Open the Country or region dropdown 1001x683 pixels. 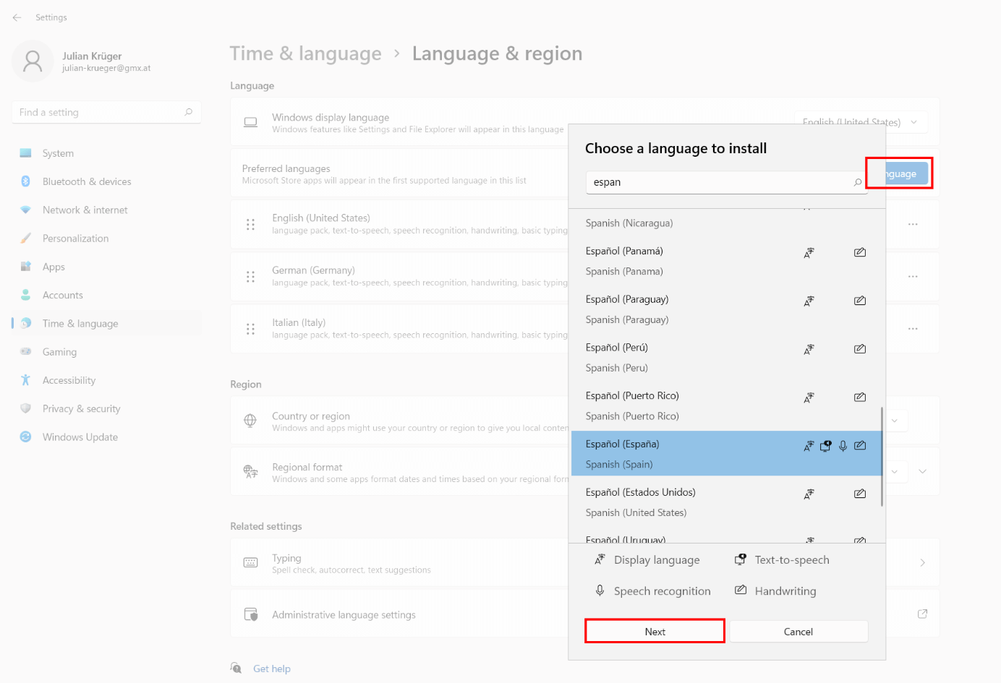[894, 420]
